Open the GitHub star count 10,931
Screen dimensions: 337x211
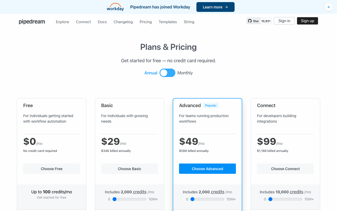[x=266, y=21]
